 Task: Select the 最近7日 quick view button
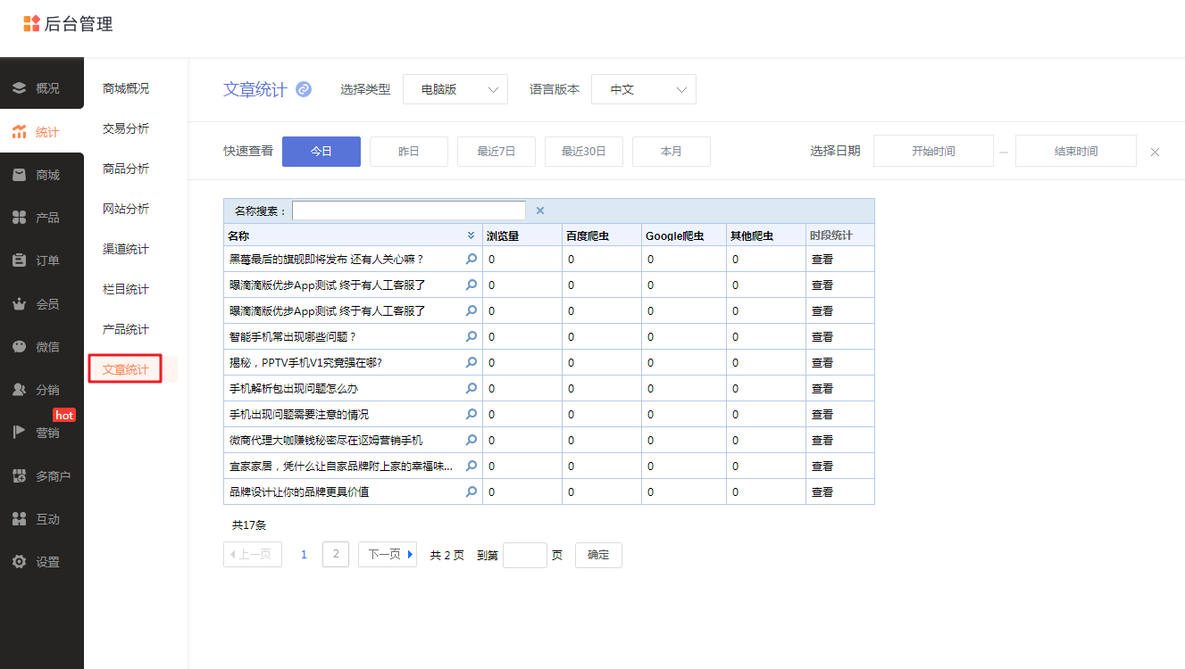pos(497,152)
